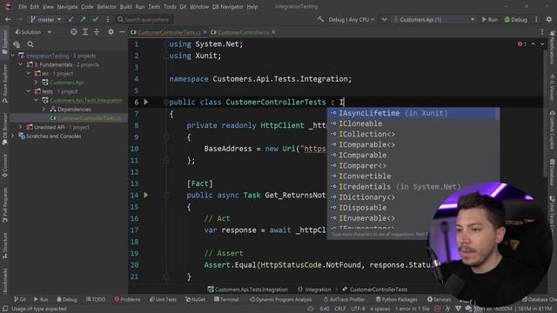Open the Unit Tests tool window
Screen dimensions: 557x313
[x=163, y=299]
